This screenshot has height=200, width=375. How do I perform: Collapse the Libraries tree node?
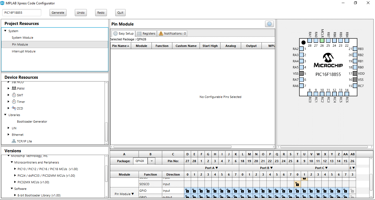click(x=5, y=115)
